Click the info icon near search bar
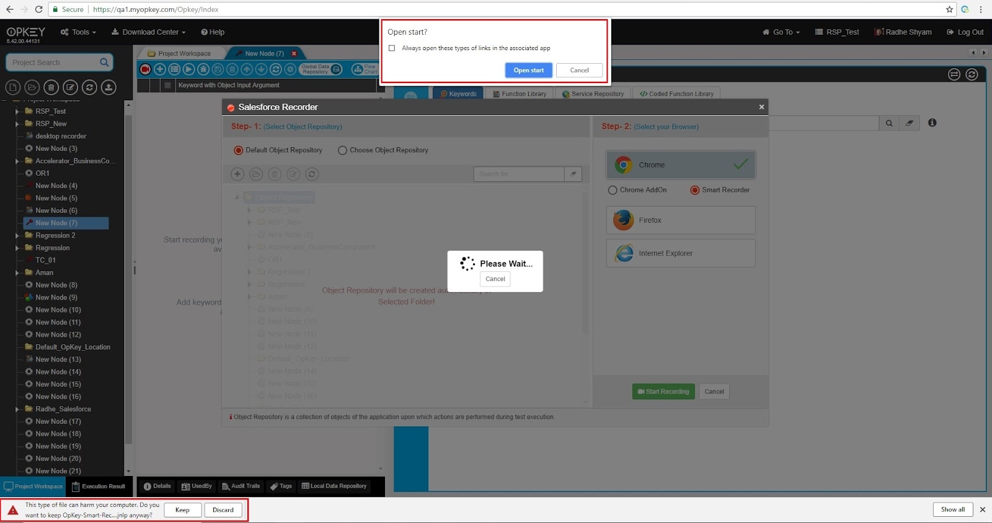Image resolution: width=992 pixels, height=523 pixels. pos(932,123)
